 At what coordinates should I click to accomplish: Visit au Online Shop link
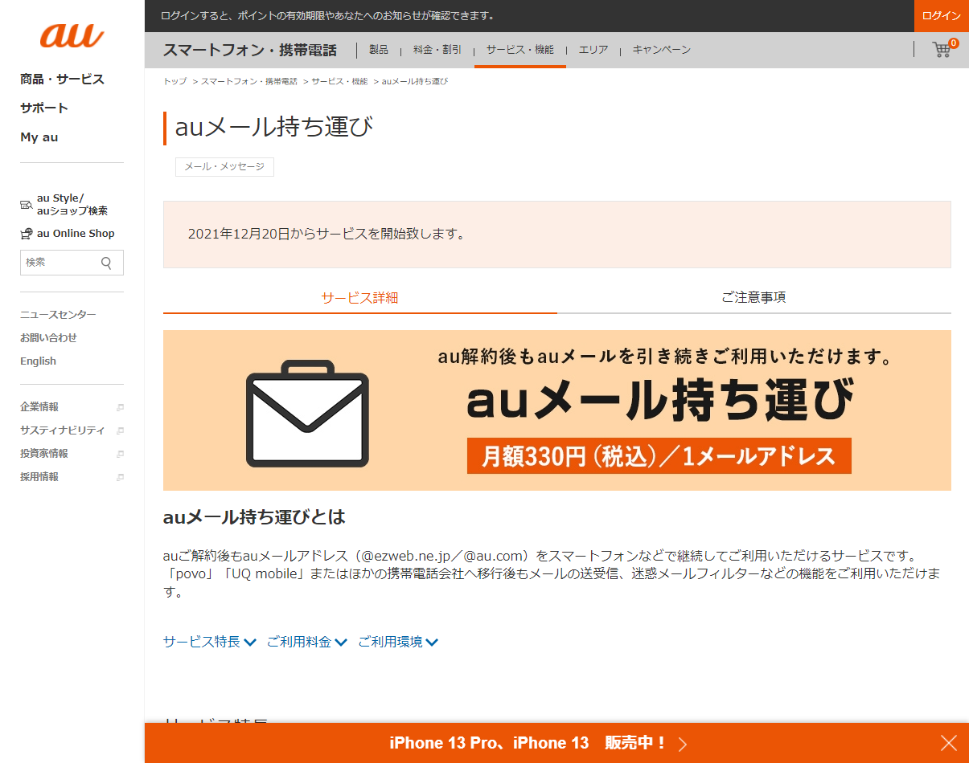(x=76, y=234)
